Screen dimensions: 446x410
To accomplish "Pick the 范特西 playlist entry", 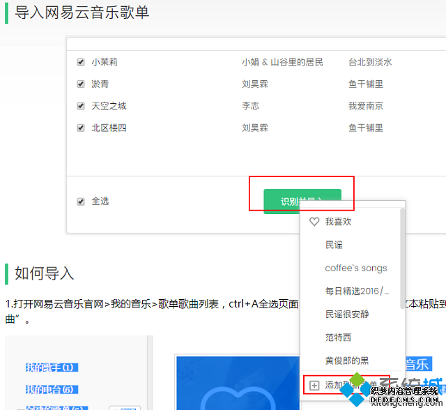I will 338,337.
